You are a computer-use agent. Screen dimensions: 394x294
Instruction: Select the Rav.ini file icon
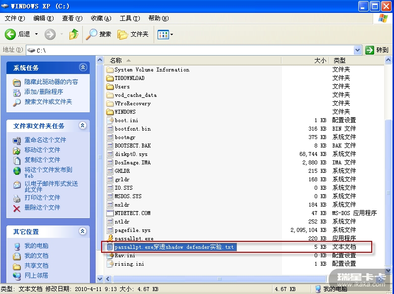(x=110, y=255)
